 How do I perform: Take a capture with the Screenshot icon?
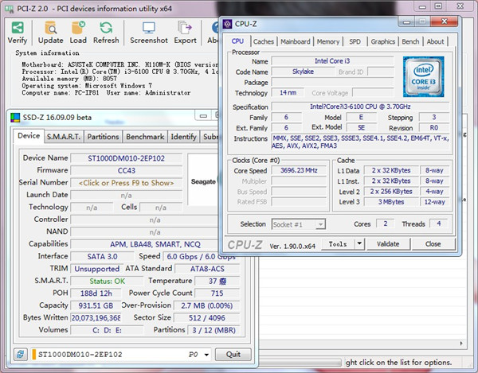coord(149,28)
